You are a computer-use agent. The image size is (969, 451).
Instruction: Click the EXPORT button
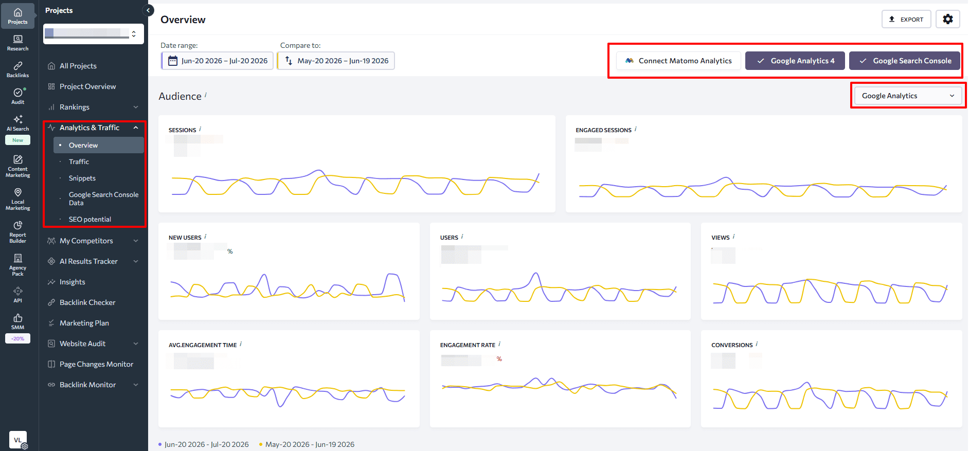[x=906, y=19]
